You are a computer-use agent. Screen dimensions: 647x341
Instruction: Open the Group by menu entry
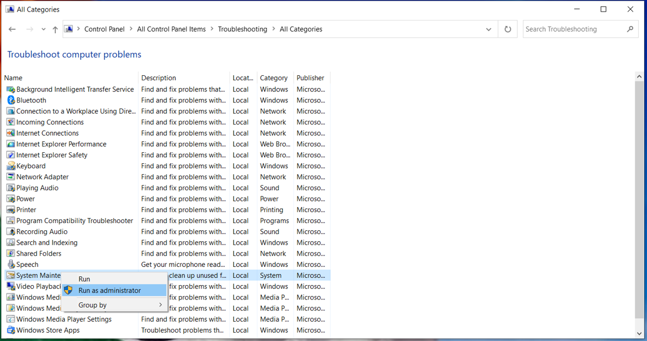(114, 305)
